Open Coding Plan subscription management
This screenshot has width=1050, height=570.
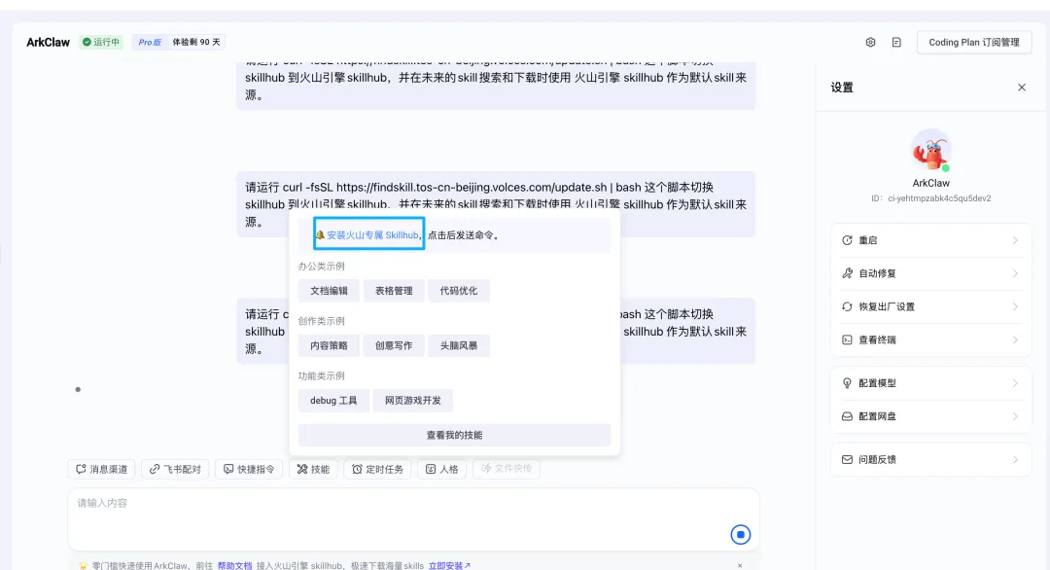(x=973, y=42)
